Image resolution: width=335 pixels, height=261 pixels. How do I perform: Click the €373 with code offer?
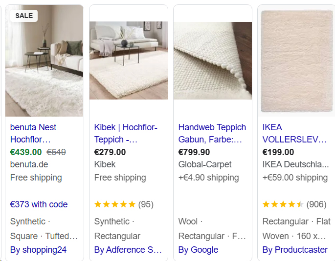[x=39, y=204]
